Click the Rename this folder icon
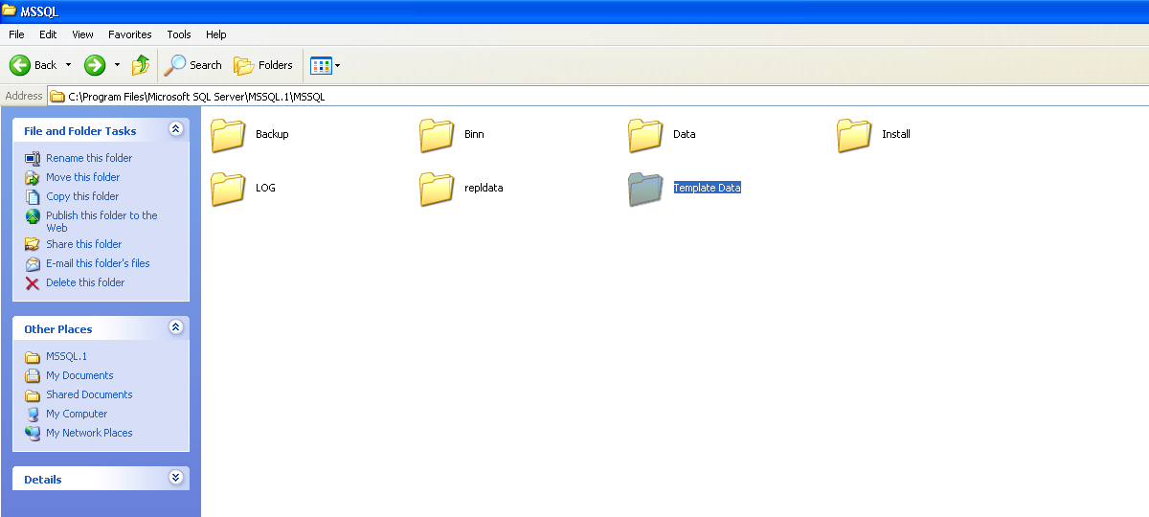This screenshot has height=517, width=1149. point(33,158)
